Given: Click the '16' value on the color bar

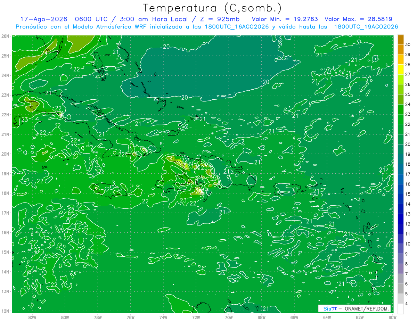Looking at the screenshot, I should pos(408,184).
